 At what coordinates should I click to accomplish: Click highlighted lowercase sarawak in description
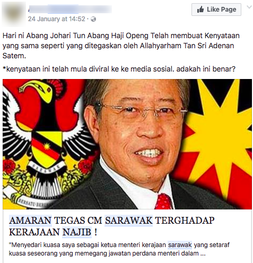180,245
